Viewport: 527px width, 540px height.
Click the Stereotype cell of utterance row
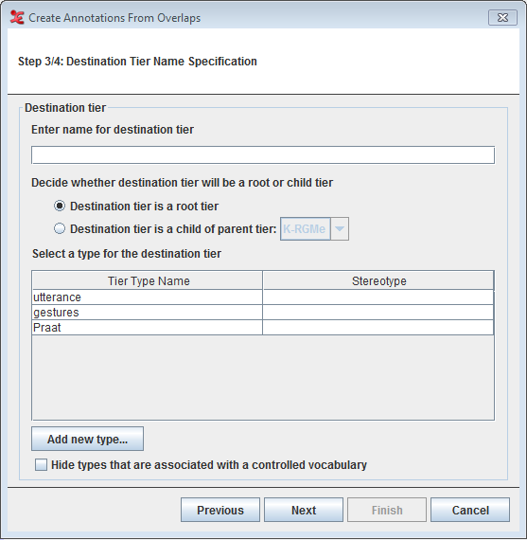click(378, 297)
